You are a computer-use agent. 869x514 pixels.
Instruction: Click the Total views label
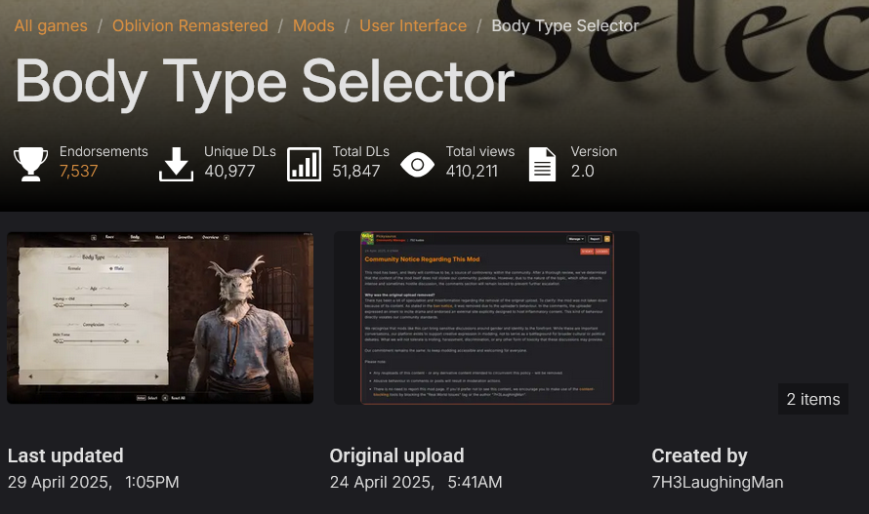coord(480,151)
